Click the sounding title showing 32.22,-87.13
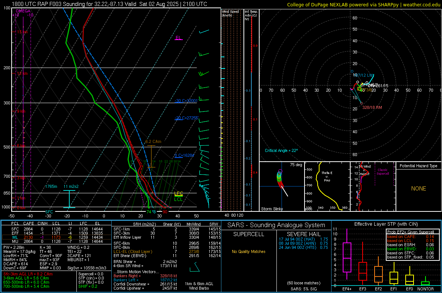The height and width of the screenshot is (293, 442). pyautogui.click(x=109, y=4)
